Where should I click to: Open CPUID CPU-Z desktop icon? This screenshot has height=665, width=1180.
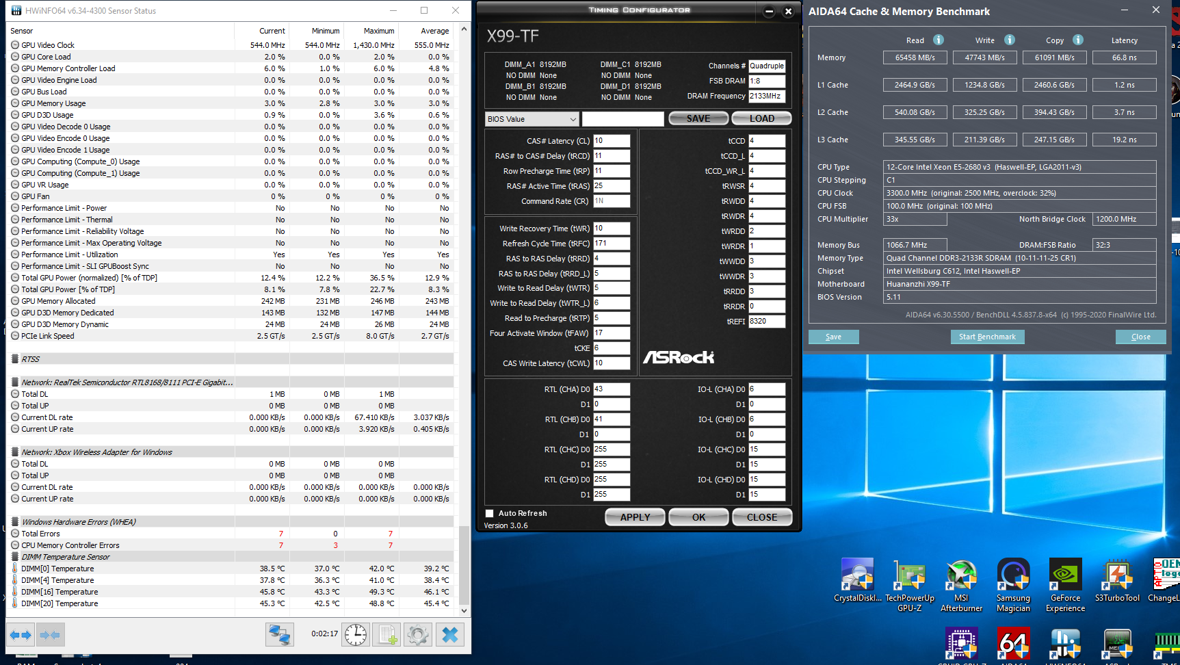(x=962, y=646)
